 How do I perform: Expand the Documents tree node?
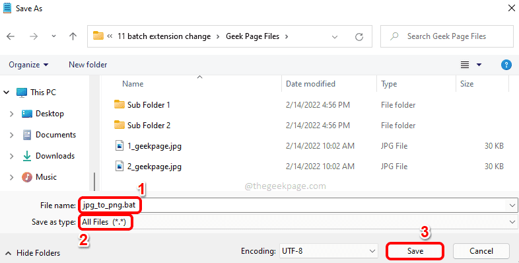point(12,135)
